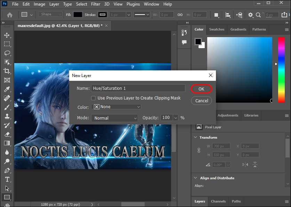Viewport: 291px width, 207px height.
Task: Collapse the Transform section
Action: [195, 138]
